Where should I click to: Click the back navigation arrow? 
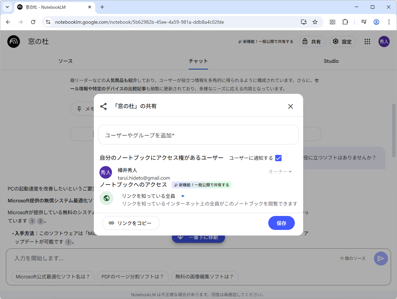coord(8,22)
